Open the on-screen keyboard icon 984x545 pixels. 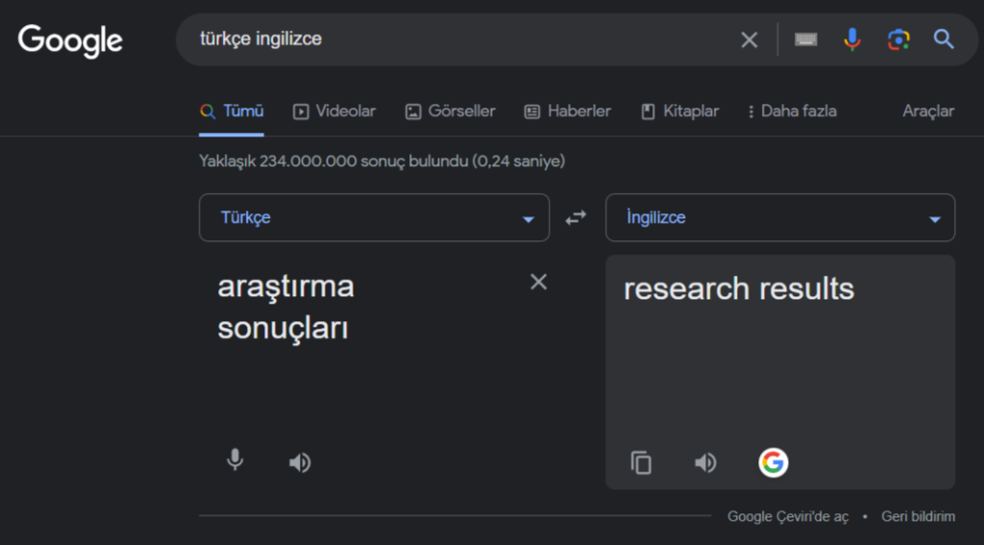pyautogui.click(x=806, y=39)
